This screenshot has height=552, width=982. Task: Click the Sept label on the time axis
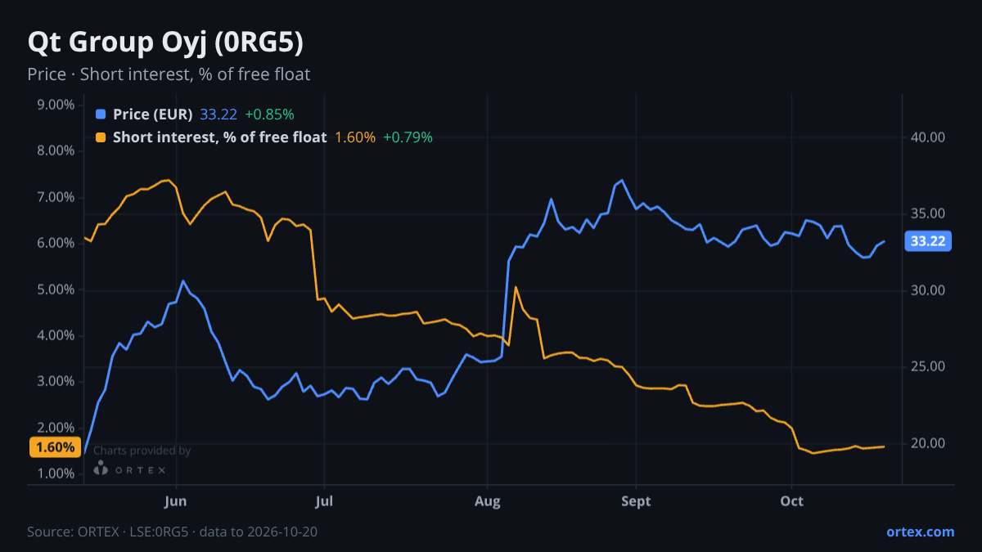(636, 501)
